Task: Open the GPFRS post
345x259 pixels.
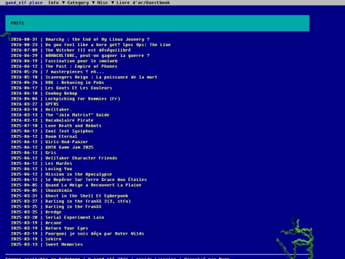Action: tap(52, 104)
